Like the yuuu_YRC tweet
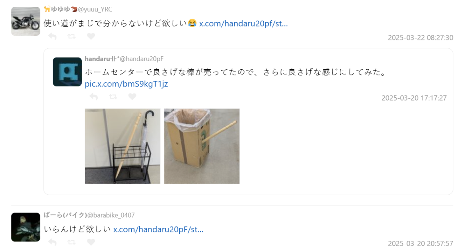The height and width of the screenshot is (251, 458). tap(91, 37)
